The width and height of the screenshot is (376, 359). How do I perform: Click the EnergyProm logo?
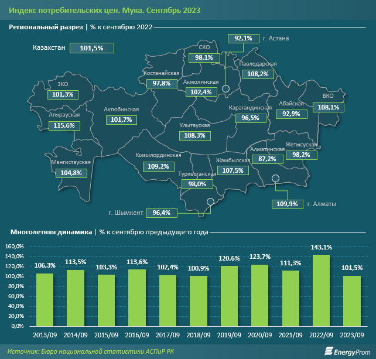coord(347,351)
